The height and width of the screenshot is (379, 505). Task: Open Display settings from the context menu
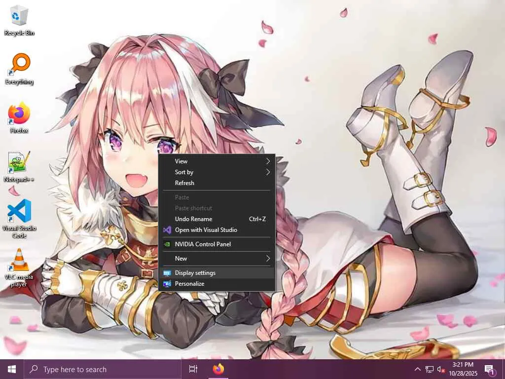pyautogui.click(x=217, y=272)
